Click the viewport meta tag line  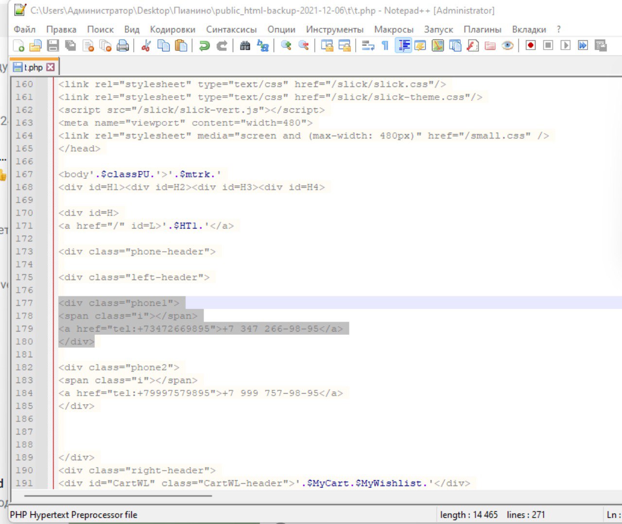coord(185,122)
